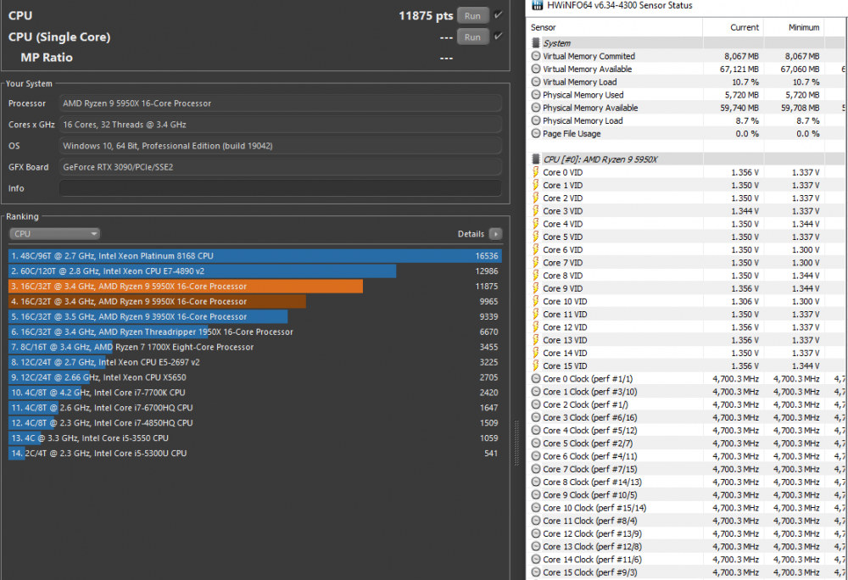Image resolution: width=848 pixels, height=580 pixels.
Task: Click the lightning icon beside Core 12 VID
Action: [x=536, y=327]
